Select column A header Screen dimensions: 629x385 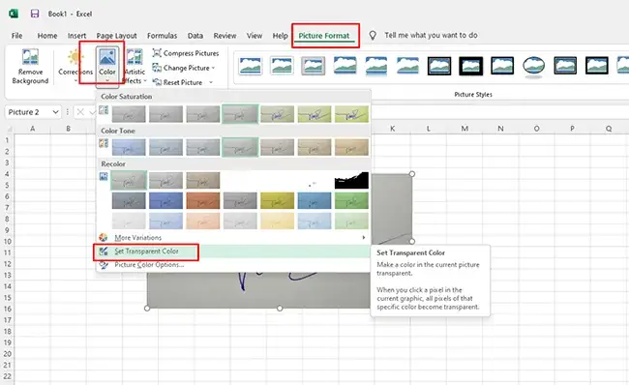tap(32, 129)
